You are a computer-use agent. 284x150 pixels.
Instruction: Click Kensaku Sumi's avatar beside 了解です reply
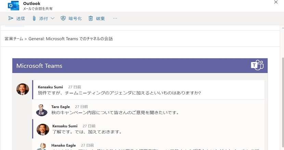coord(43,130)
